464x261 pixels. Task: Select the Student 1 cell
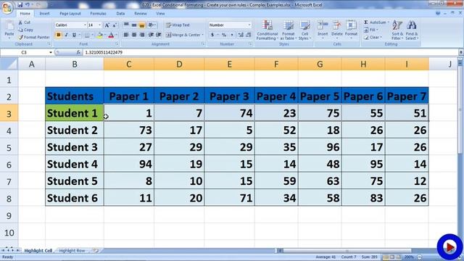[x=75, y=113]
